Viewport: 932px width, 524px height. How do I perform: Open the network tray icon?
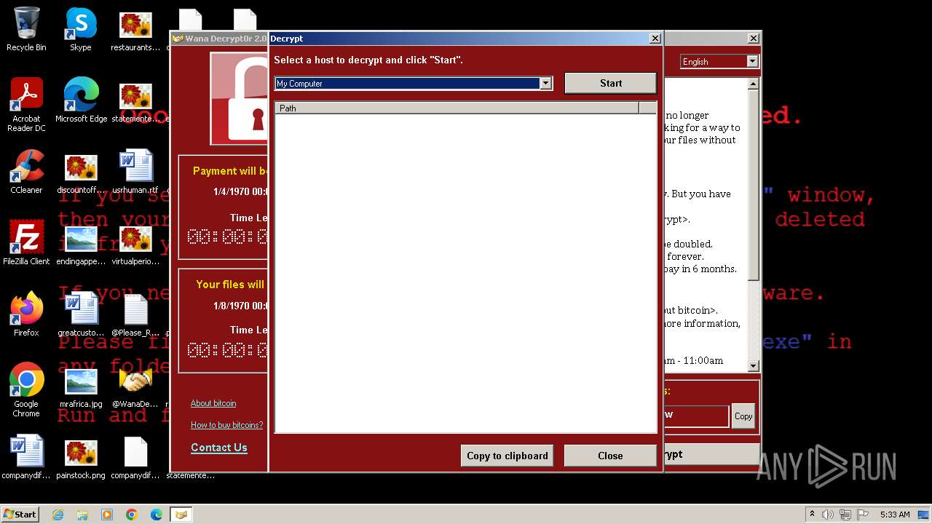(x=845, y=515)
